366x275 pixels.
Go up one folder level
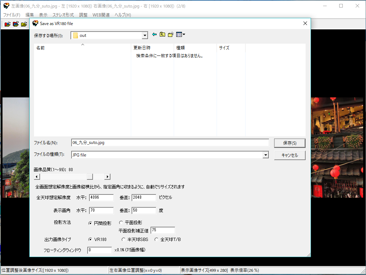click(163, 35)
